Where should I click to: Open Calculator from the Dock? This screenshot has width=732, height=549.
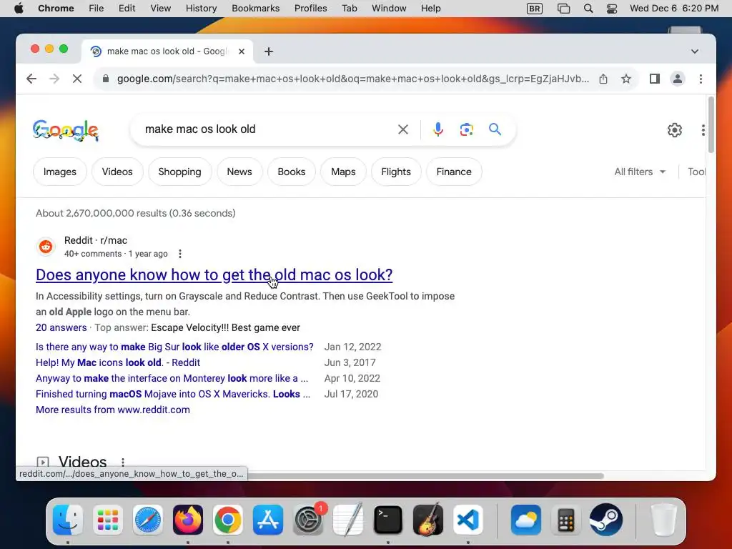(x=566, y=520)
